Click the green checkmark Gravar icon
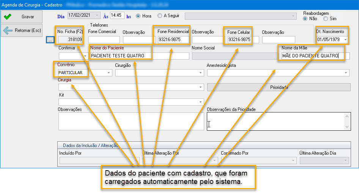The image size is (359, 193). [8, 17]
